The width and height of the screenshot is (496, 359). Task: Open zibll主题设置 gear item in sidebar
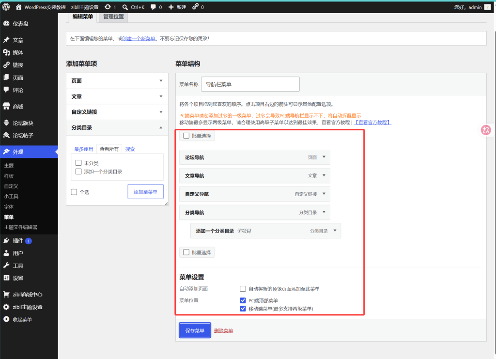29,307
